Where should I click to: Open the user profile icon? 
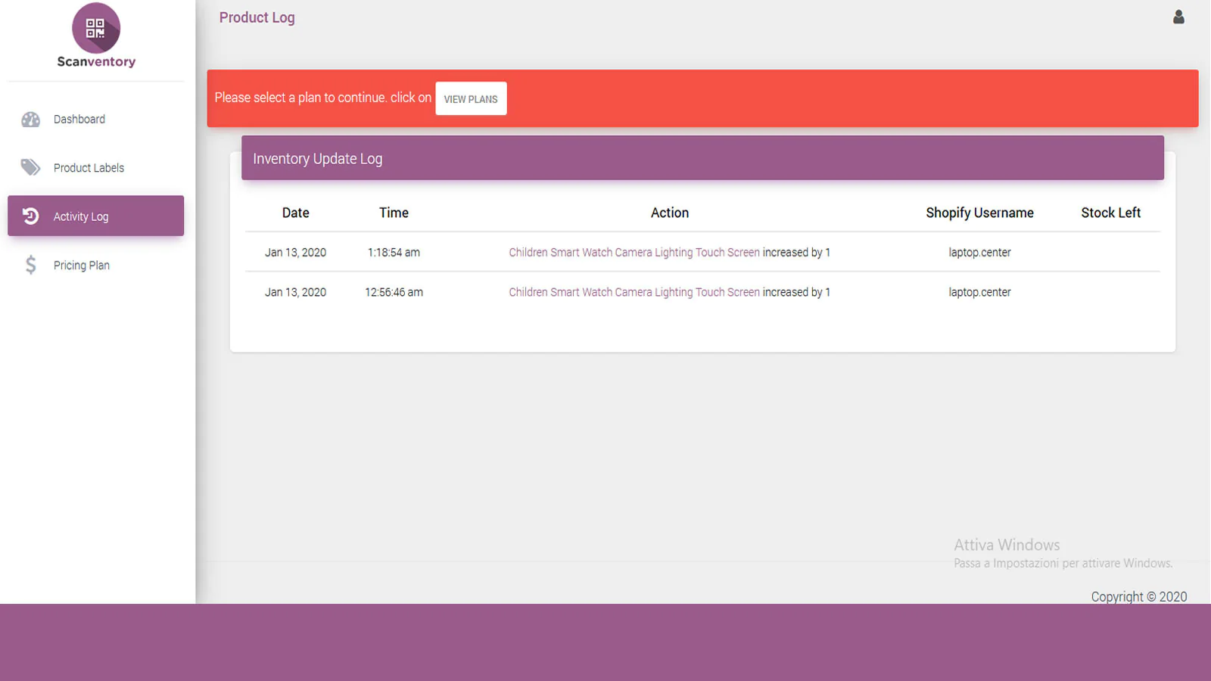click(1178, 17)
